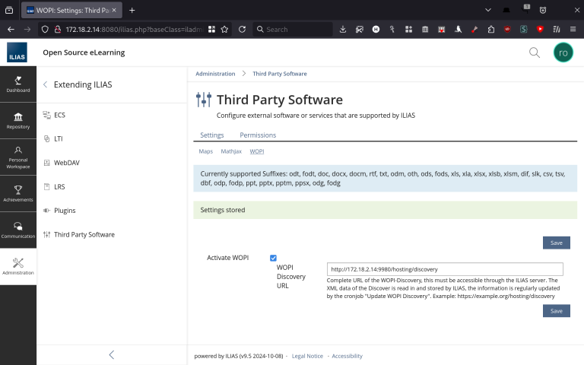Click the bottom Save button
584x365 pixels.
pos(556,311)
